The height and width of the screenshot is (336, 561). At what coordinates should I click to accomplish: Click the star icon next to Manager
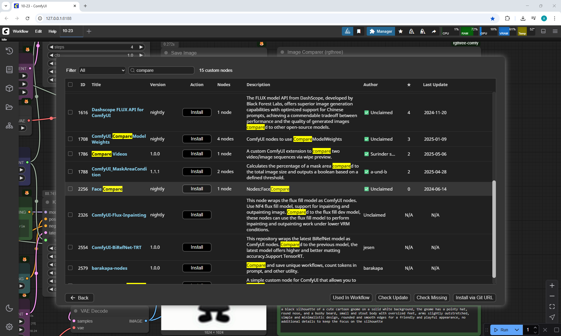pyautogui.click(x=401, y=31)
